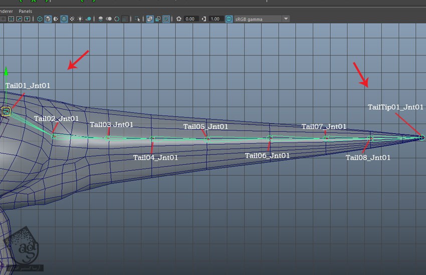Toggle wireframe on shaded mode
Image resolution: width=426 pixels, height=275 pixels.
point(64,19)
